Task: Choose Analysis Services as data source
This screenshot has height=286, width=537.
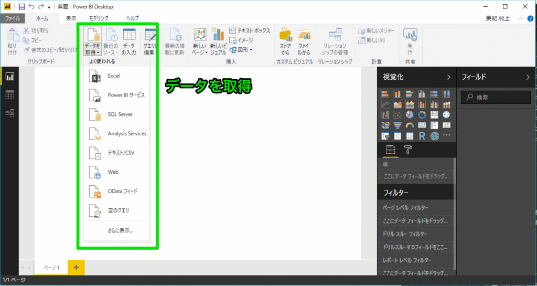Action: 117,134
